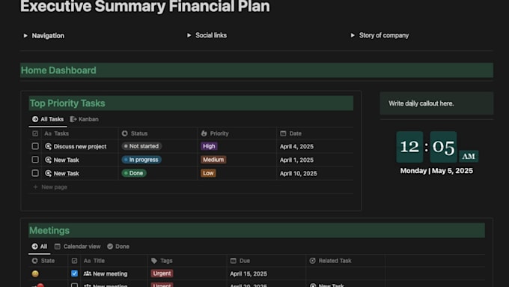Click the Calendar view tab icon
The height and width of the screenshot is (287, 509).
[x=57, y=247]
